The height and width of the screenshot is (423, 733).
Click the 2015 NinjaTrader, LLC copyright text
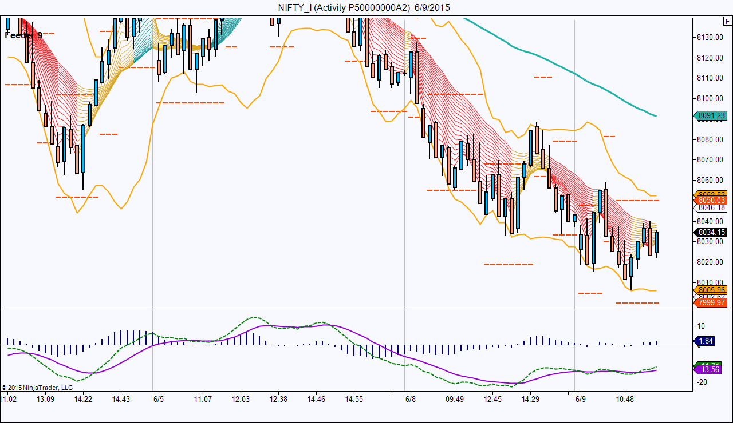pyautogui.click(x=37, y=387)
